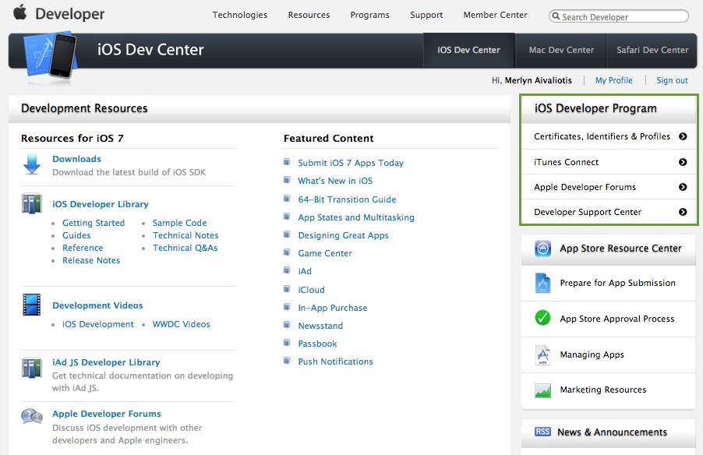Click the iOS Developer Library books icon

(32, 204)
